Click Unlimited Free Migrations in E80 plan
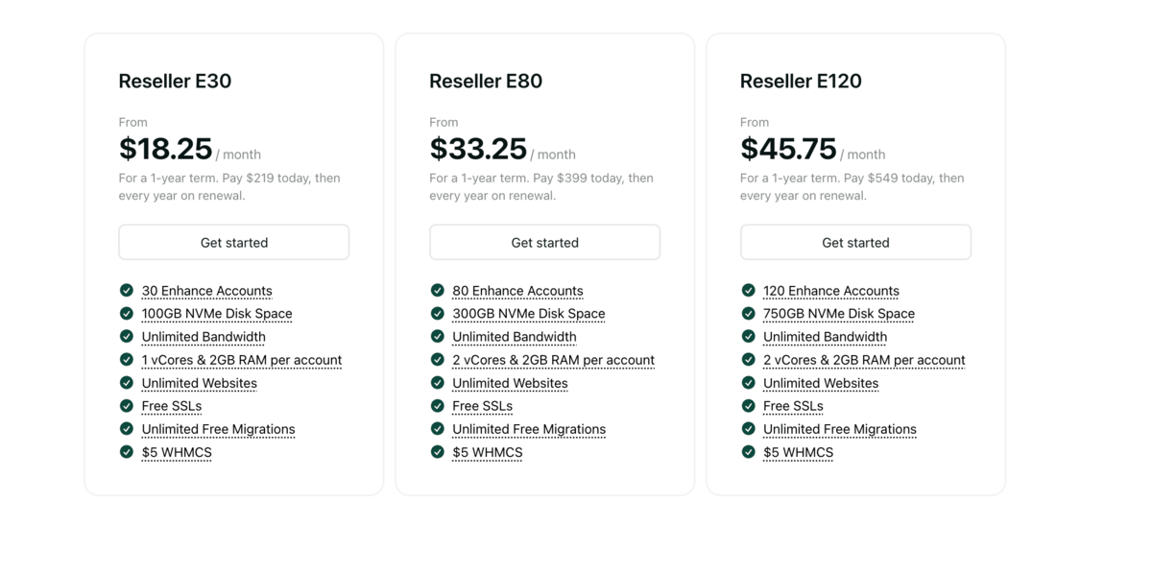1152x573 pixels. [529, 429]
